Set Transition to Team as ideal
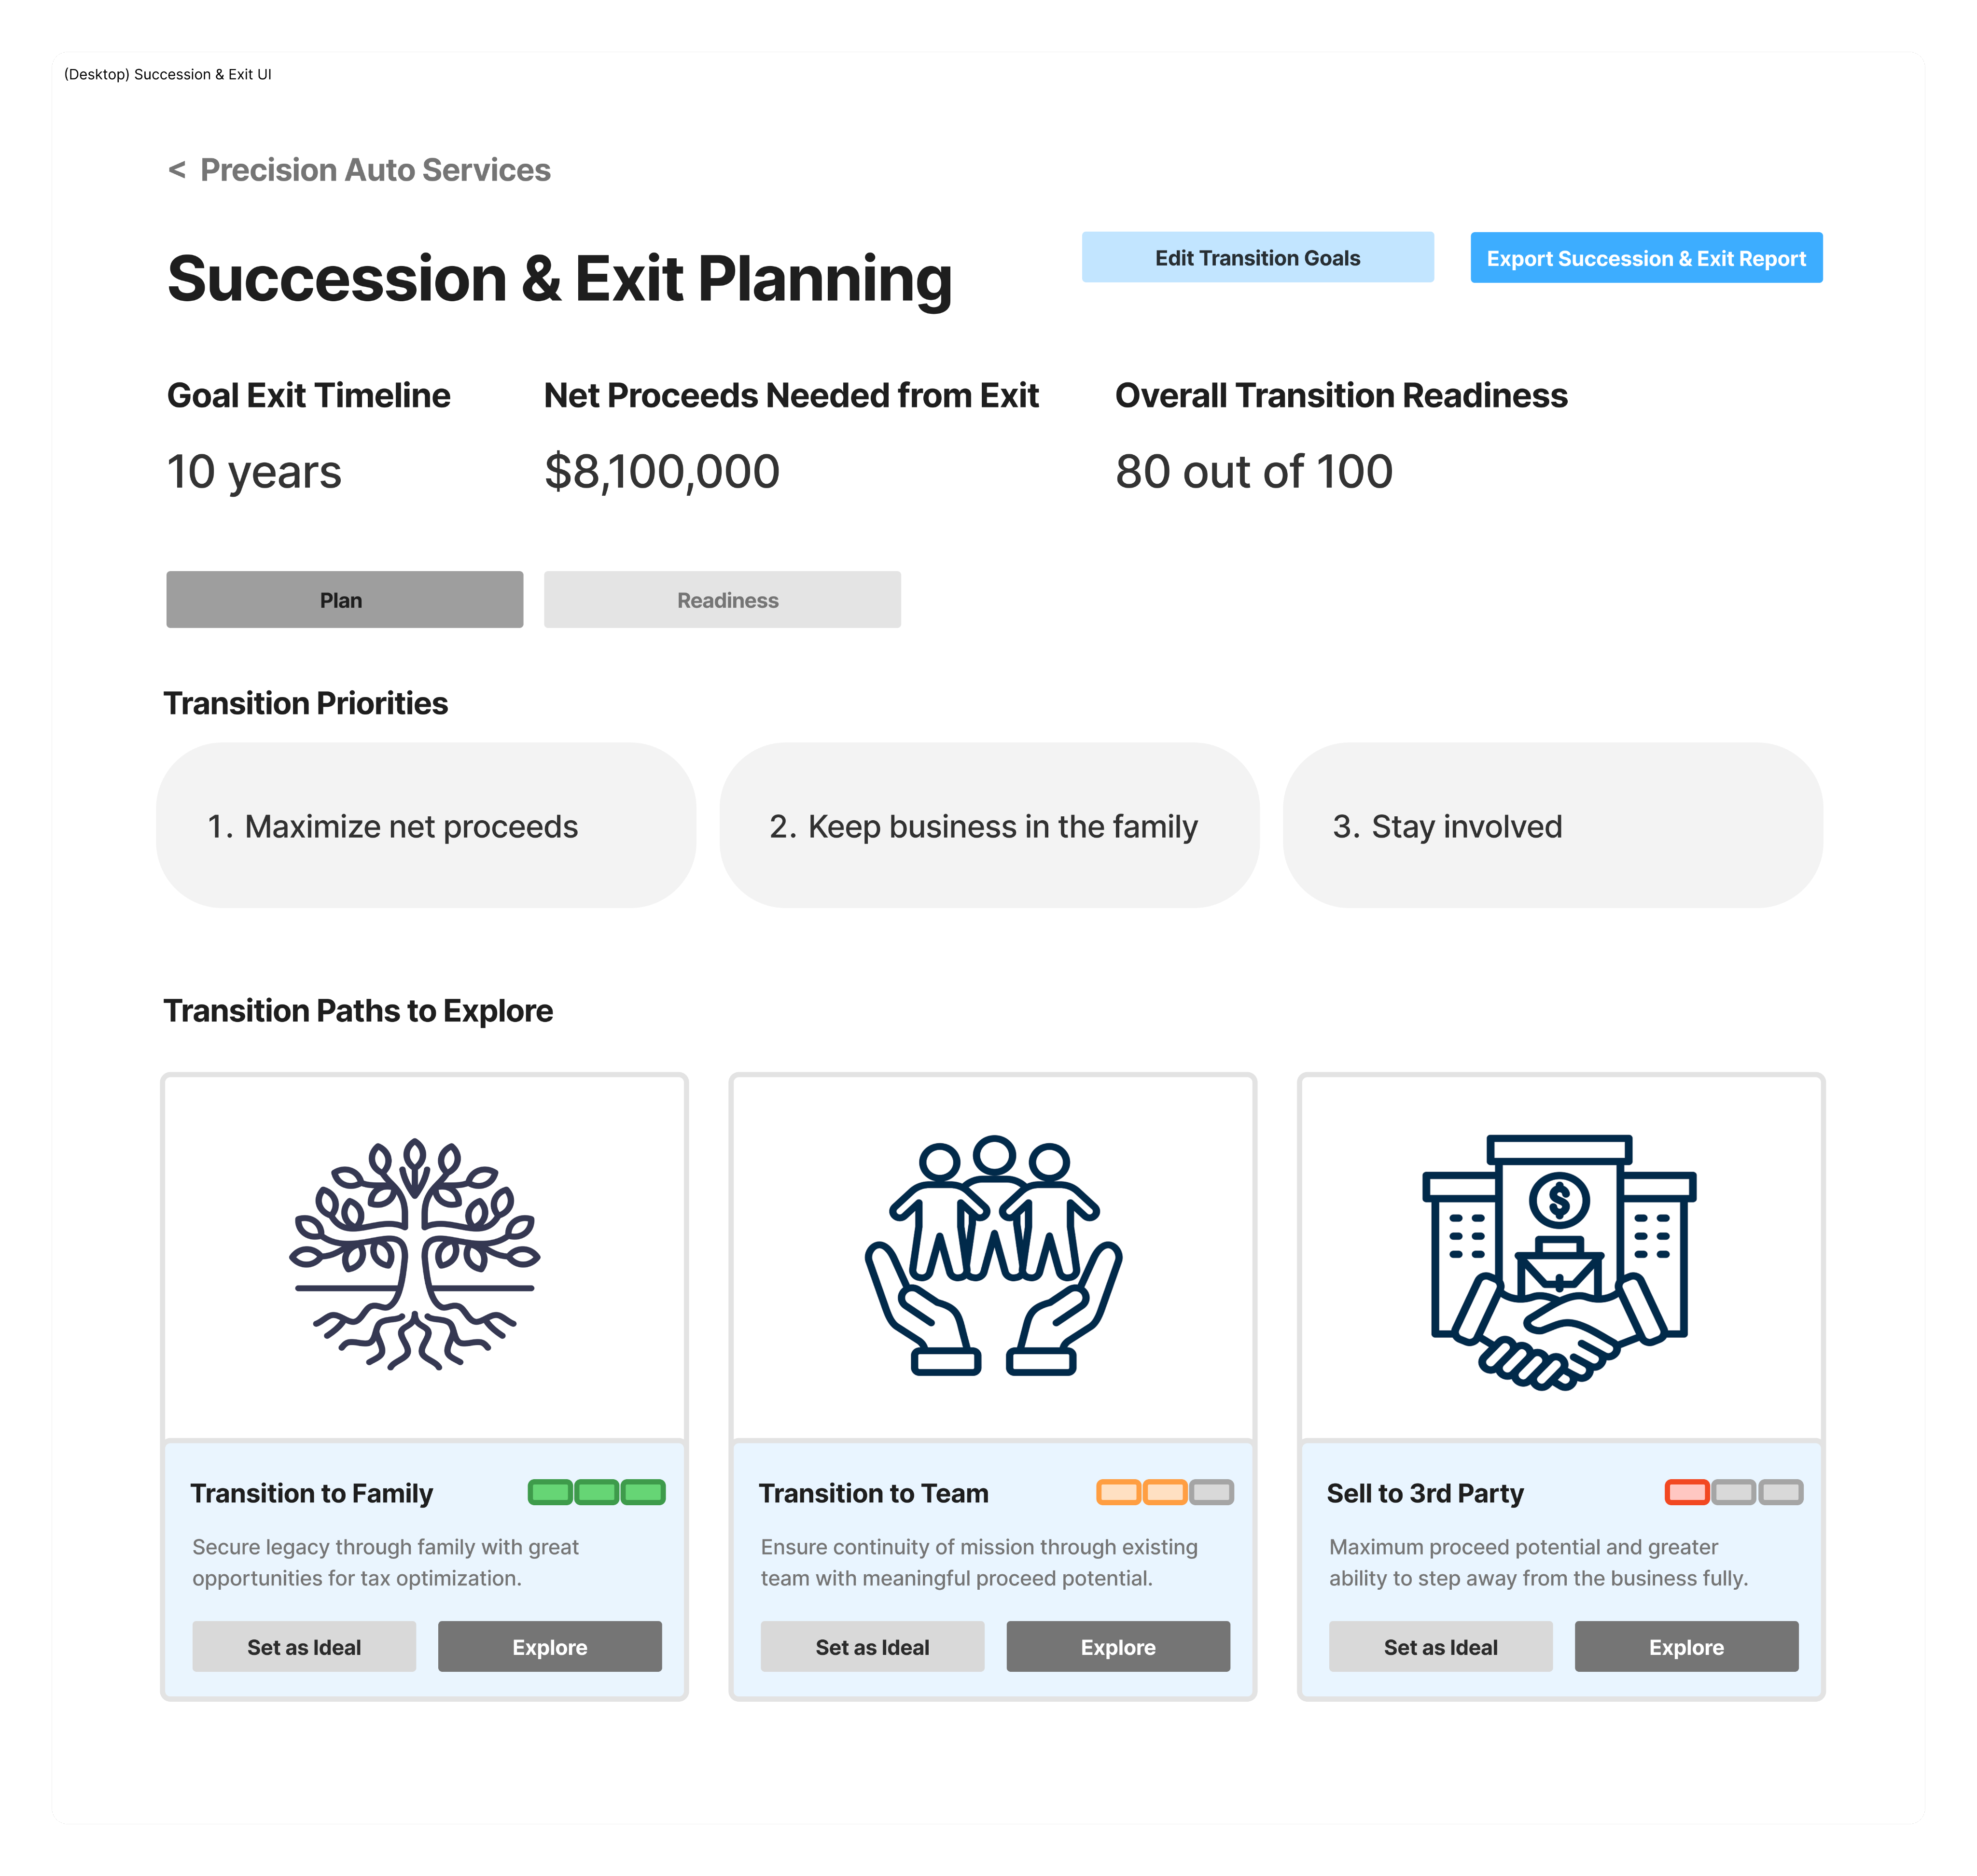 tap(872, 1647)
